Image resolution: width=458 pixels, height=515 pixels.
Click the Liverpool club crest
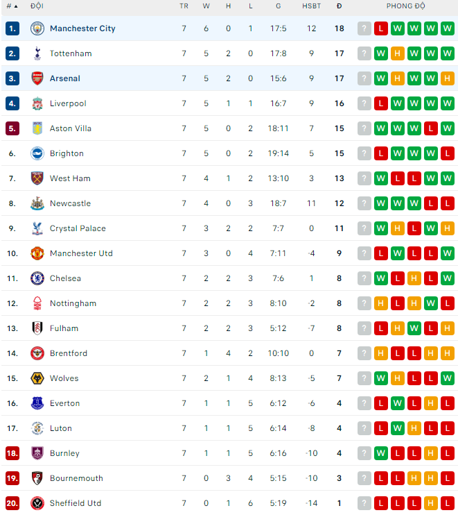(37, 103)
